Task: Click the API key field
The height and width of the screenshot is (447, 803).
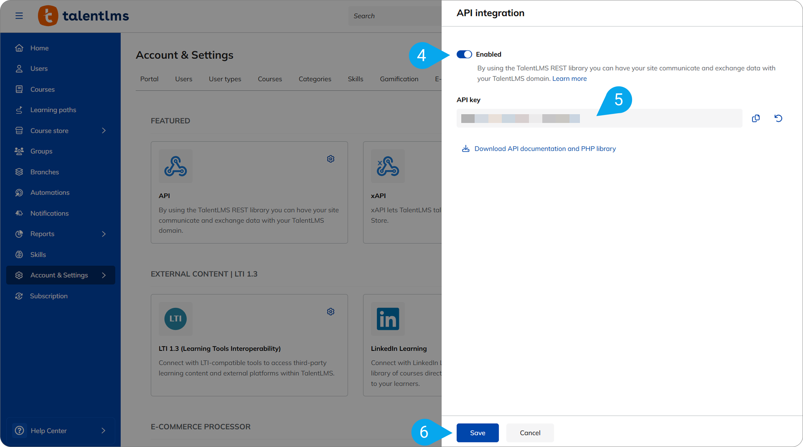Action: click(599, 118)
